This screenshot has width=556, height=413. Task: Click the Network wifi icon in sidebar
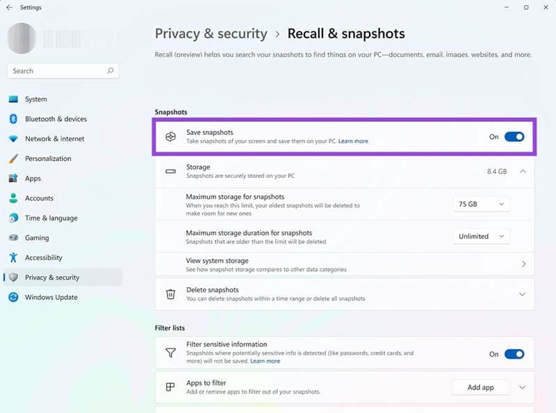pyautogui.click(x=13, y=139)
